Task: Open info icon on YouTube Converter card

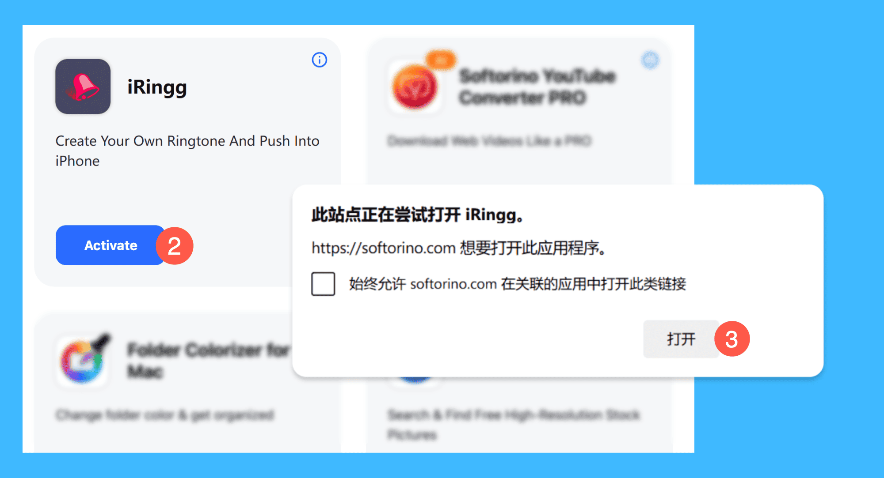Action: click(x=650, y=60)
